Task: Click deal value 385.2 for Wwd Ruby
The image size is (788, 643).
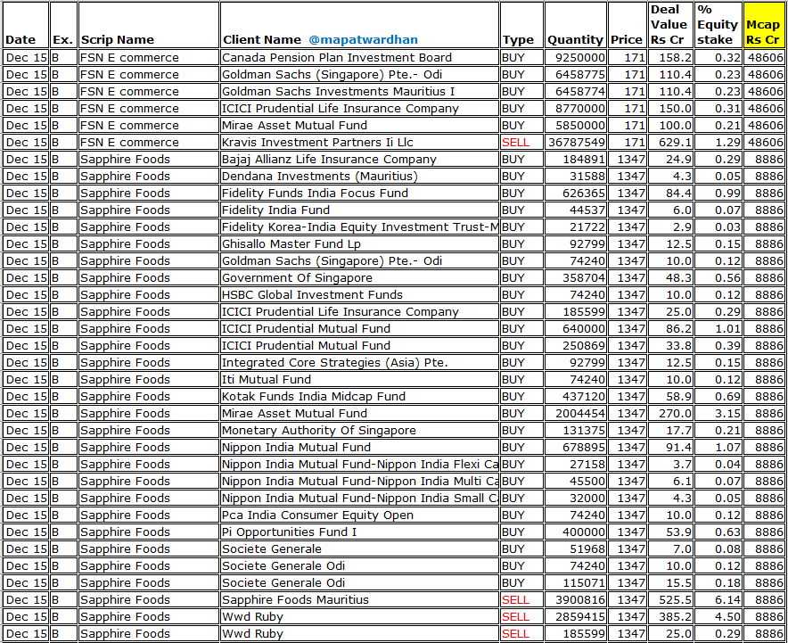Action: [670, 616]
